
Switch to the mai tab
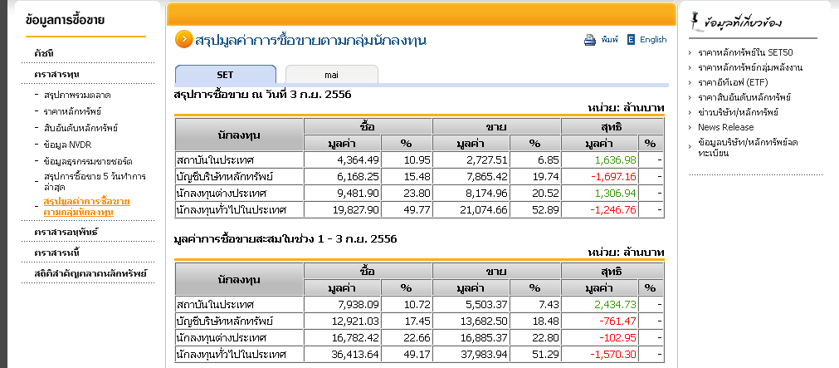[x=331, y=74]
